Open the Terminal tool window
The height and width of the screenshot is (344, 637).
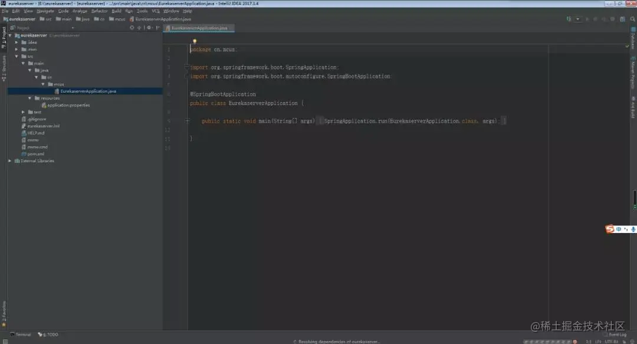[x=20, y=335]
